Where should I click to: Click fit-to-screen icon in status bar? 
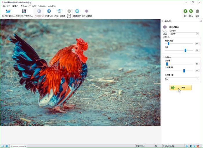pyautogui.click(x=7, y=146)
